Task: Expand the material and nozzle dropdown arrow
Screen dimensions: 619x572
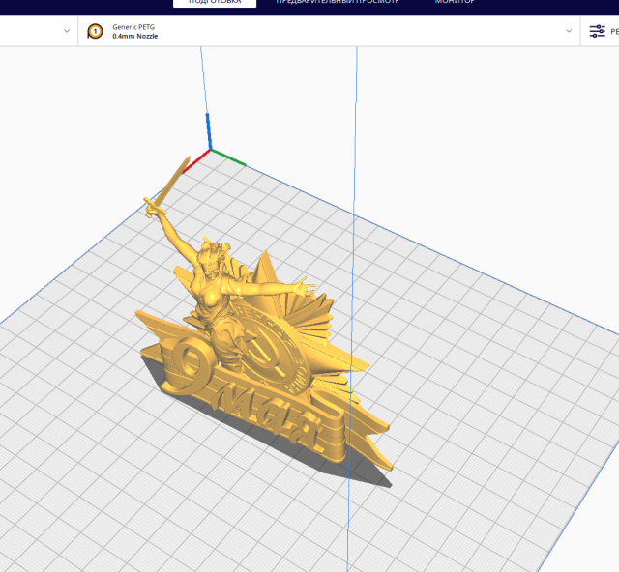Action: pyautogui.click(x=569, y=31)
